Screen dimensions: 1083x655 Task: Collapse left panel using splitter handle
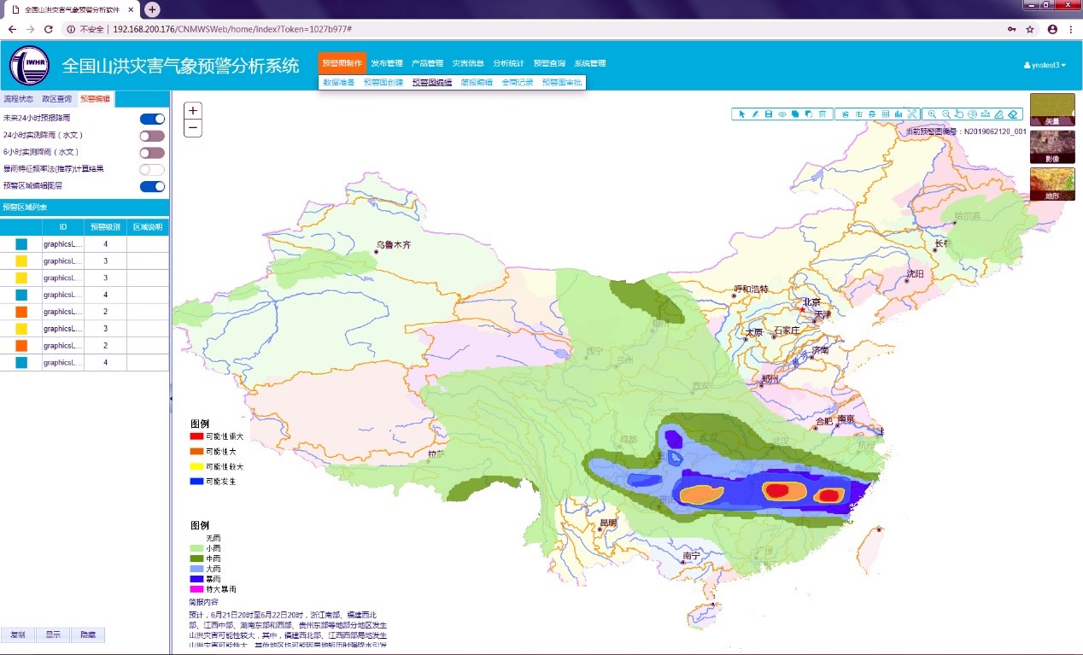(171, 398)
